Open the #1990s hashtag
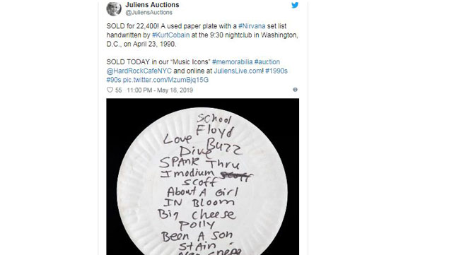 tap(277, 71)
